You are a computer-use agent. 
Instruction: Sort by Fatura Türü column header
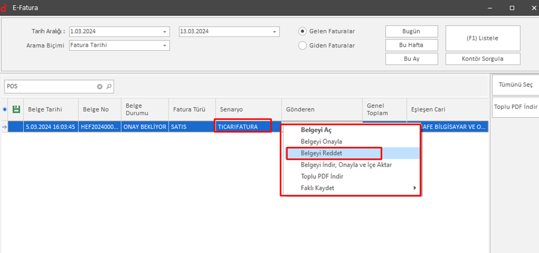tap(192, 110)
